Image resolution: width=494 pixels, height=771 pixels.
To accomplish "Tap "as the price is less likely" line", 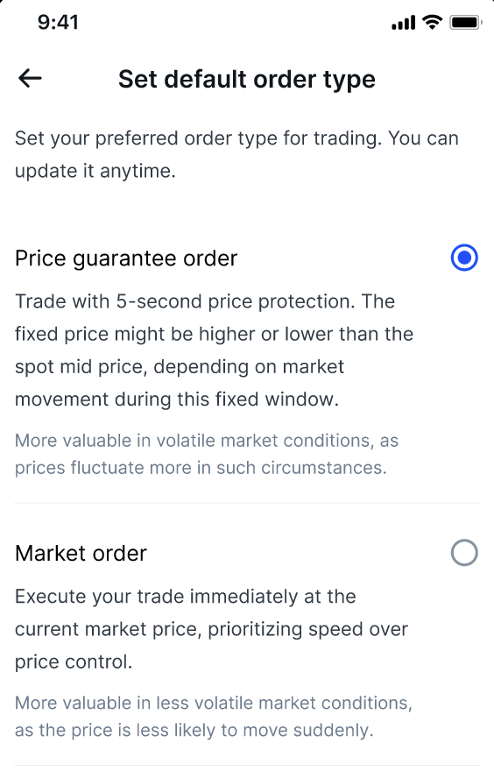I will click(194, 730).
